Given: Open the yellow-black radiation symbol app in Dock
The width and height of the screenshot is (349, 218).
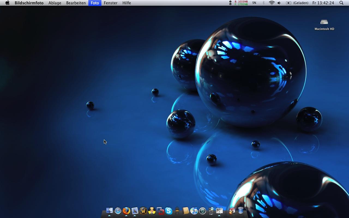Looking at the screenshot, I should [152, 211].
